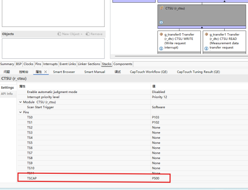Select the TS4 pin row
This screenshot has width=248, height=190.
(133, 137)
